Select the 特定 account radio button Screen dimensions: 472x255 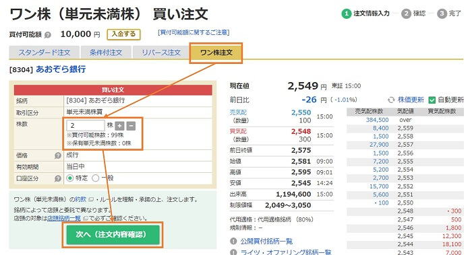70,178
